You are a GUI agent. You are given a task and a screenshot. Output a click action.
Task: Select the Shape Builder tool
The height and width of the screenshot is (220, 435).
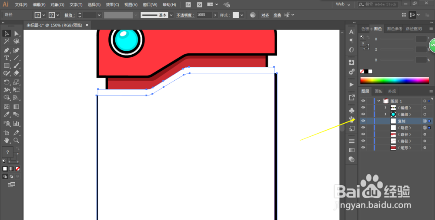pyautogui.click(x=7, y=97)
